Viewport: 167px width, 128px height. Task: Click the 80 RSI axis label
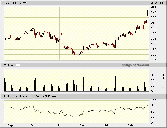pyautogui.click(x=153, y=105)
